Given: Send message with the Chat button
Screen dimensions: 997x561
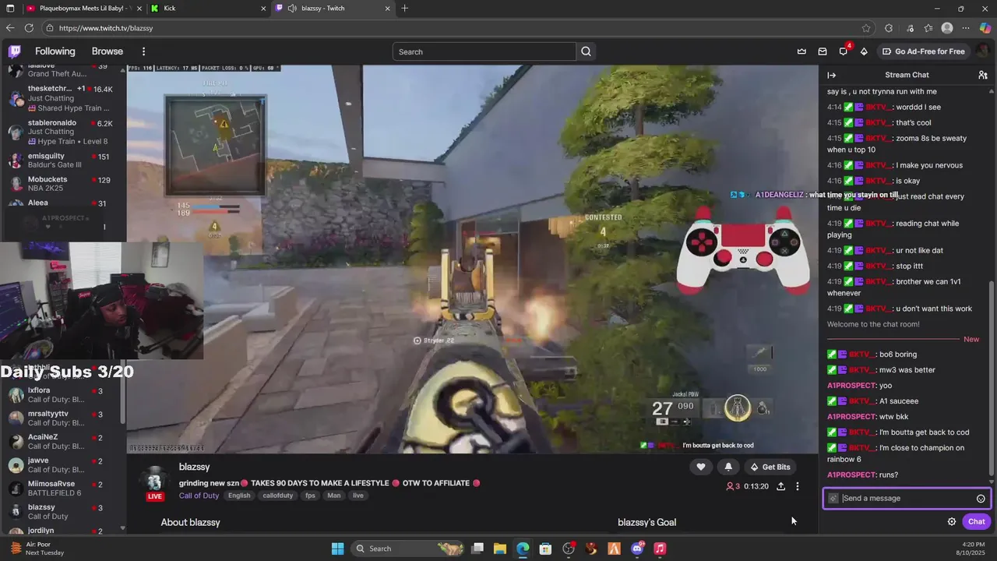Looking at the screenshot, I should pyautogui.click(x=977, y=522).
